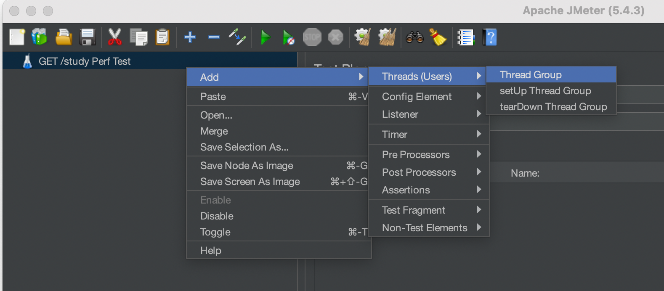
Task: Click the Cut scissors icon
Action: tap(114, 37)
